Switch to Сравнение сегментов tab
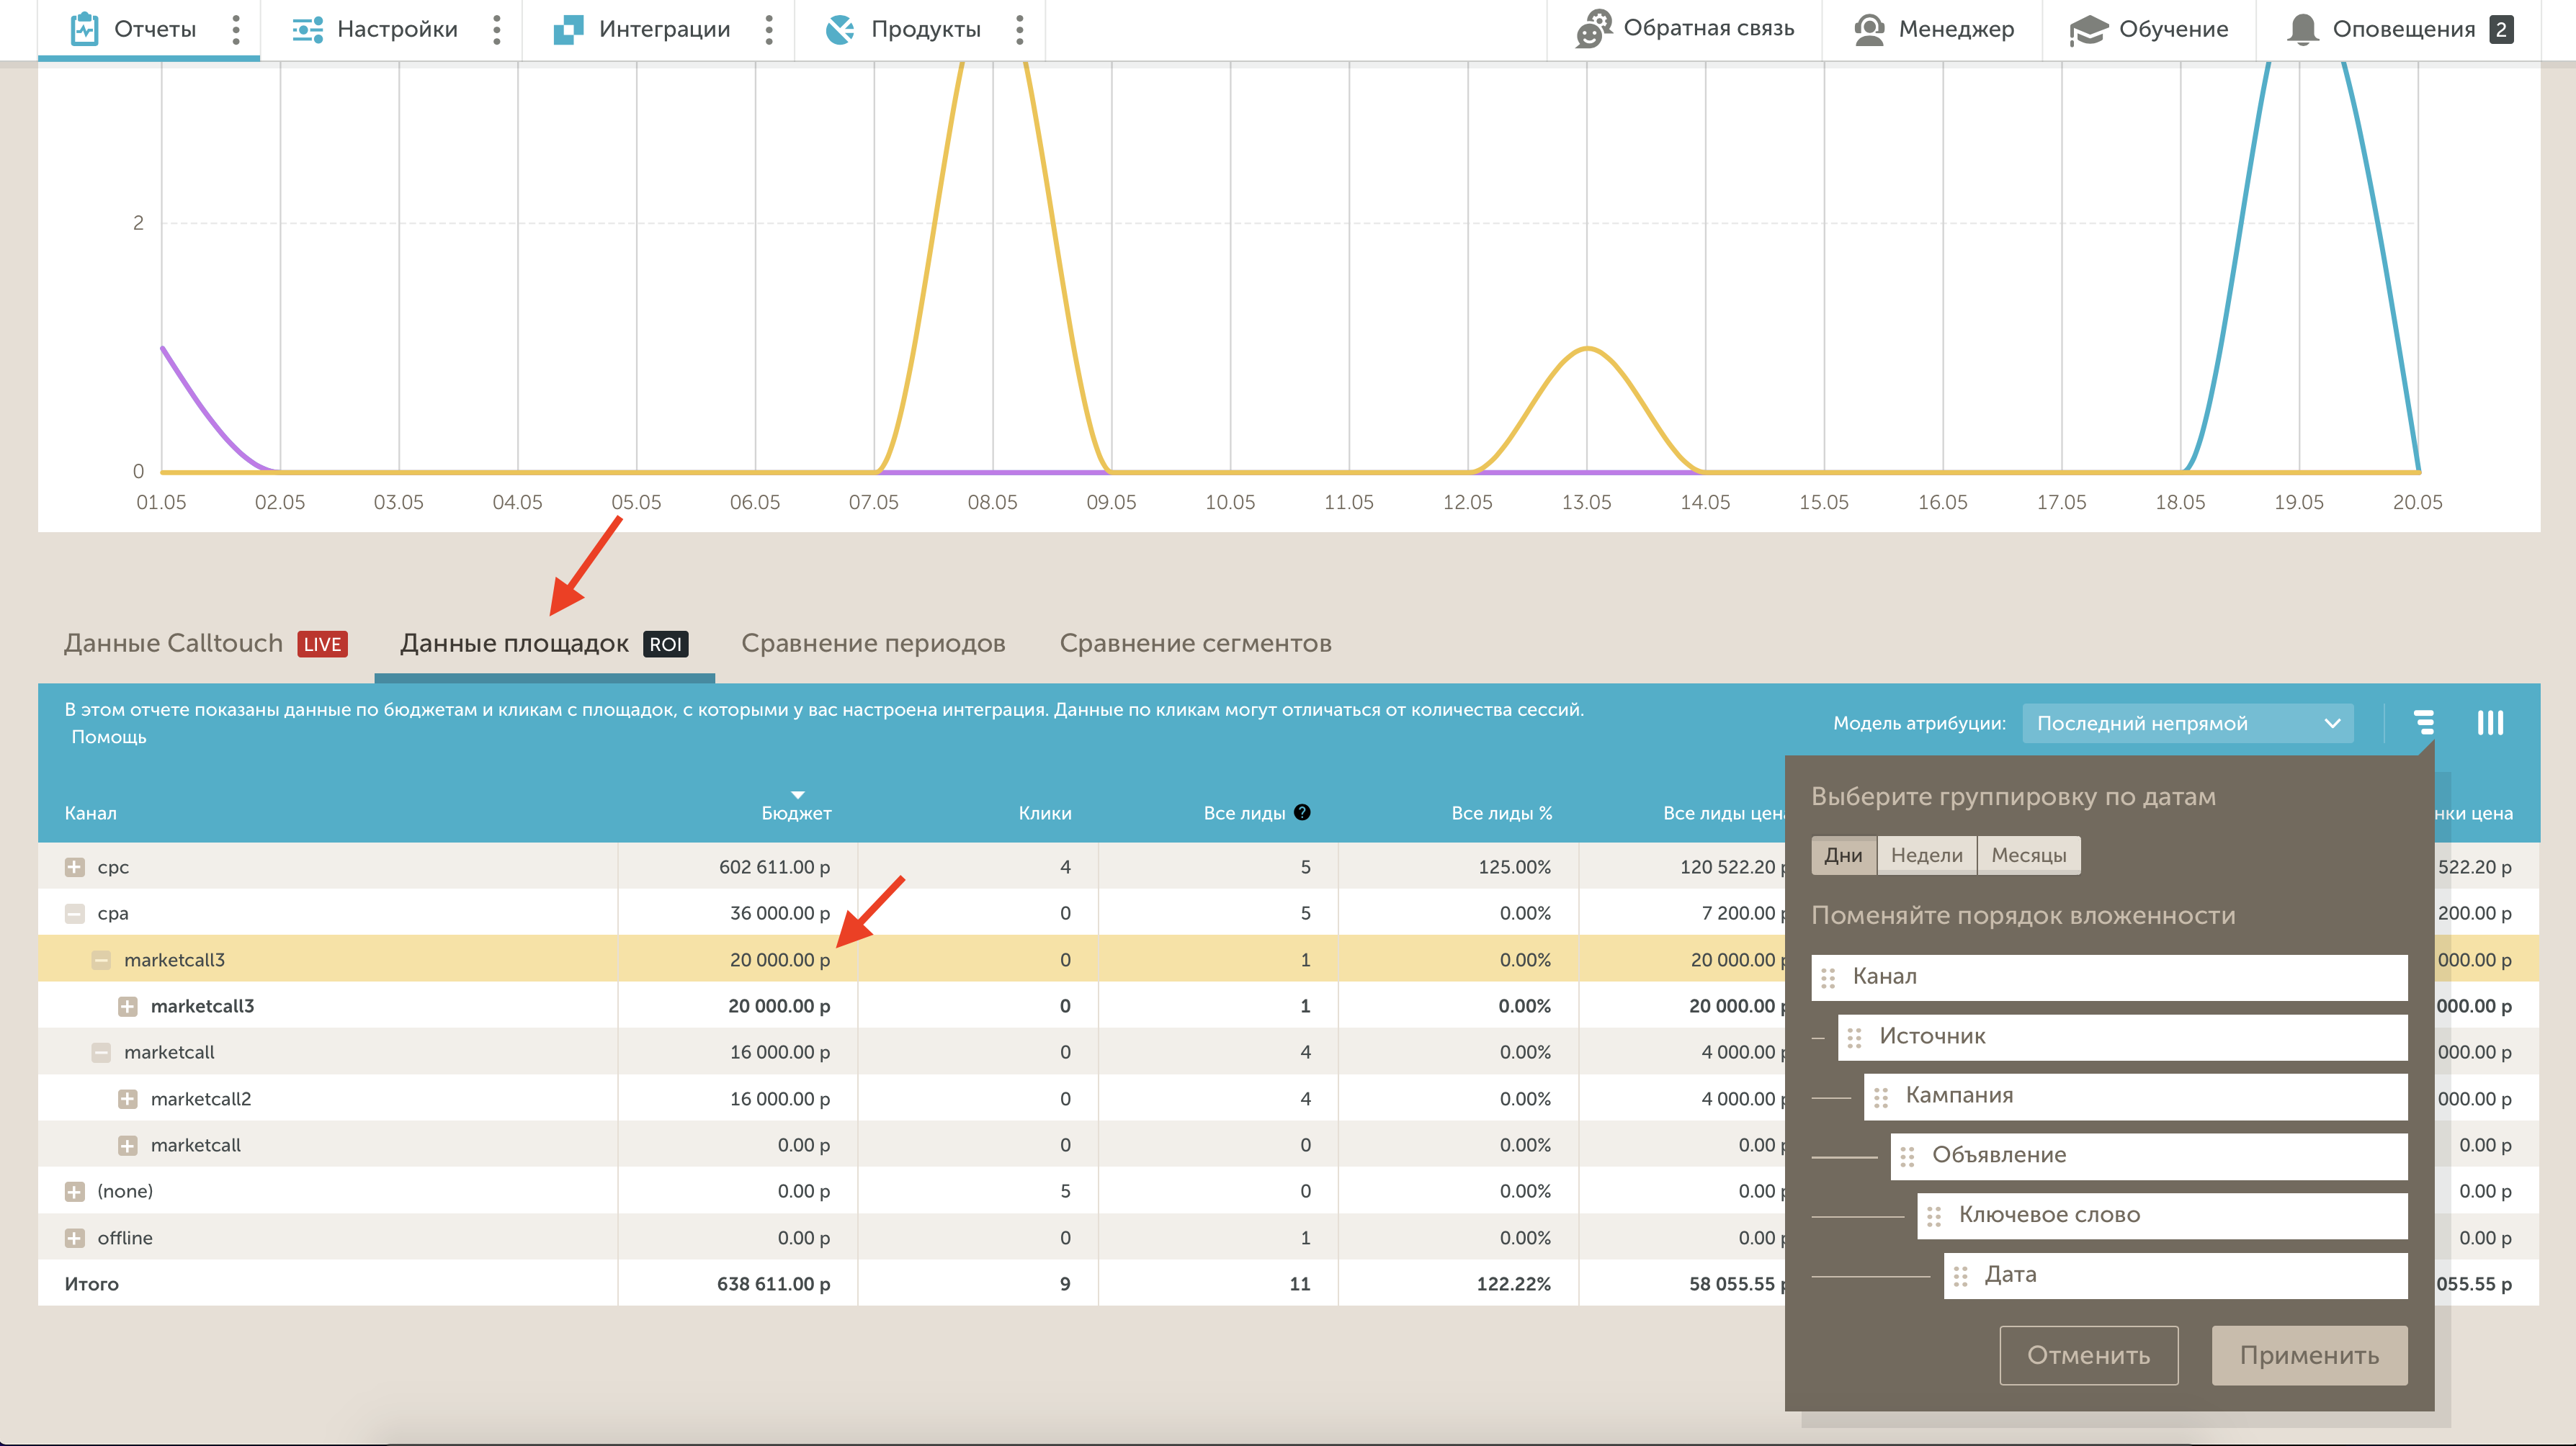2576x1446 pixels. [1195, 643]
